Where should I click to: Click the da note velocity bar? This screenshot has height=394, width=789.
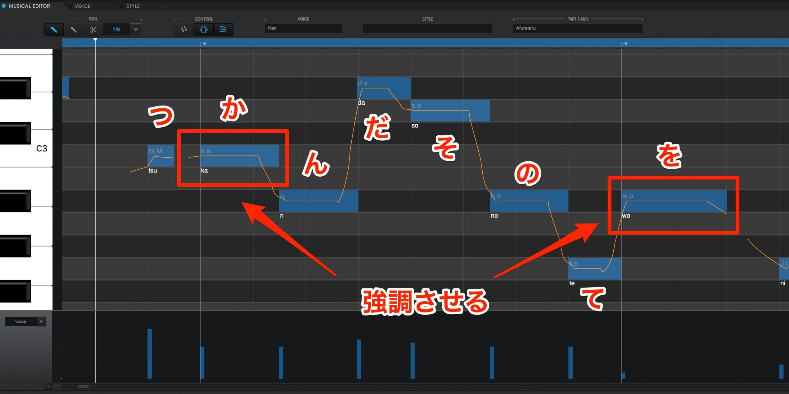pos(359,359)
